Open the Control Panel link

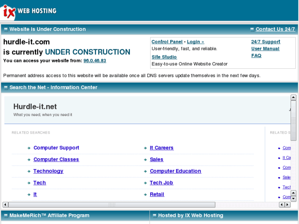point(167,42)
